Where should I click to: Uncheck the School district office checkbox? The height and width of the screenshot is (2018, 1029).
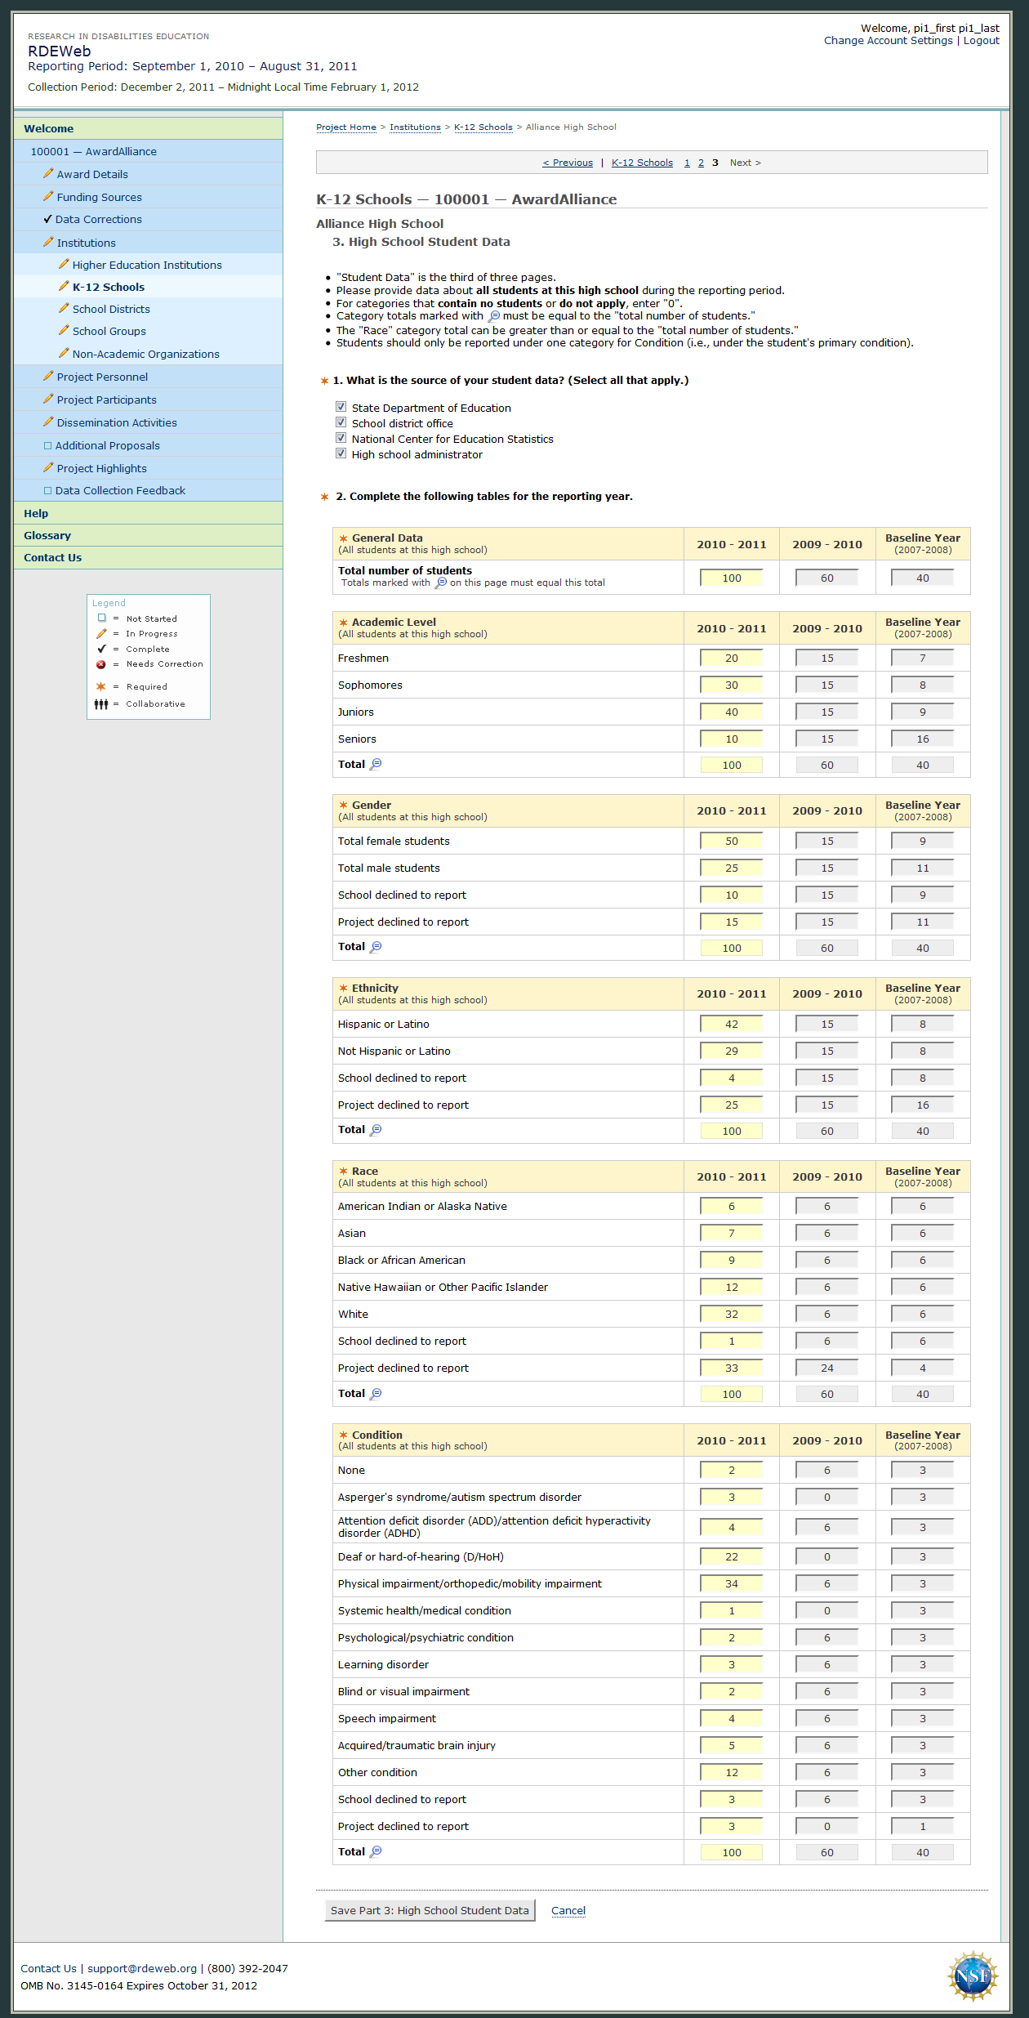(x=341, y=422)
